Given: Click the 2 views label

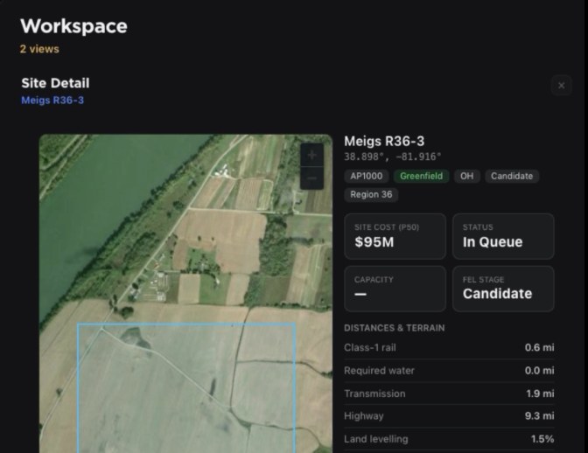Looking at the screenshot, I should (39, 49).
